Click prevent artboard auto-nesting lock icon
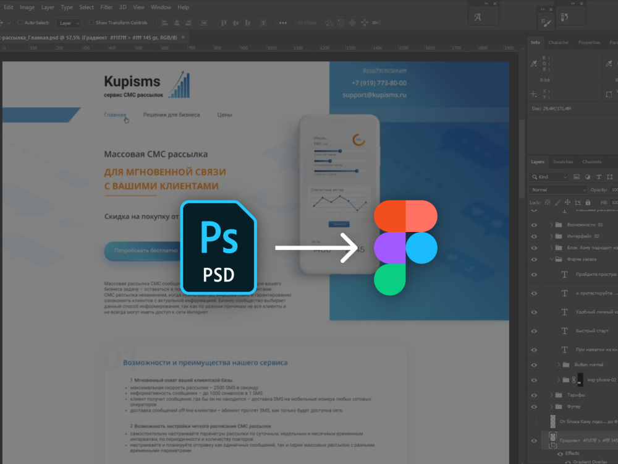Viewport: 618px width, 464px height. [578, 202]
